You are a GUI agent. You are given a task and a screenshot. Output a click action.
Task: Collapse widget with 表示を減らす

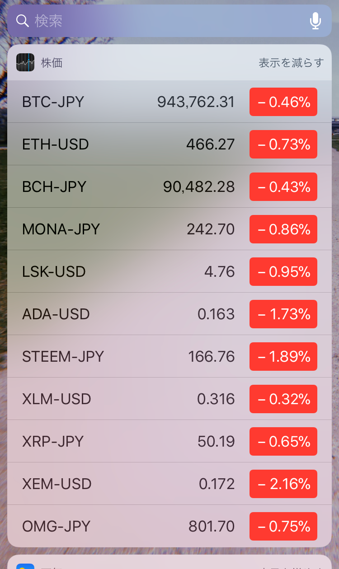tap(291, 63)
